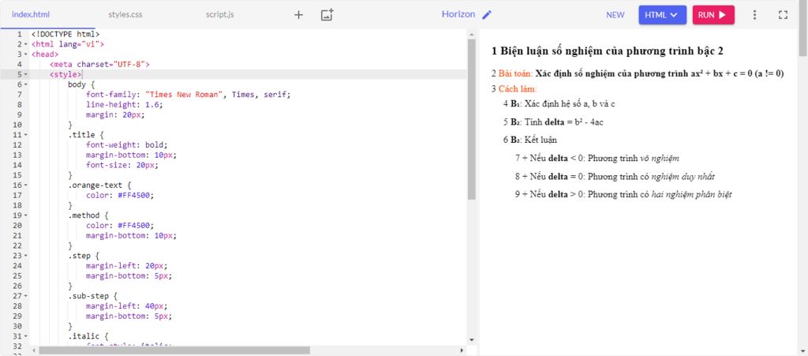Switch to the script.js tab
The image size is (808, 356).
222,14
